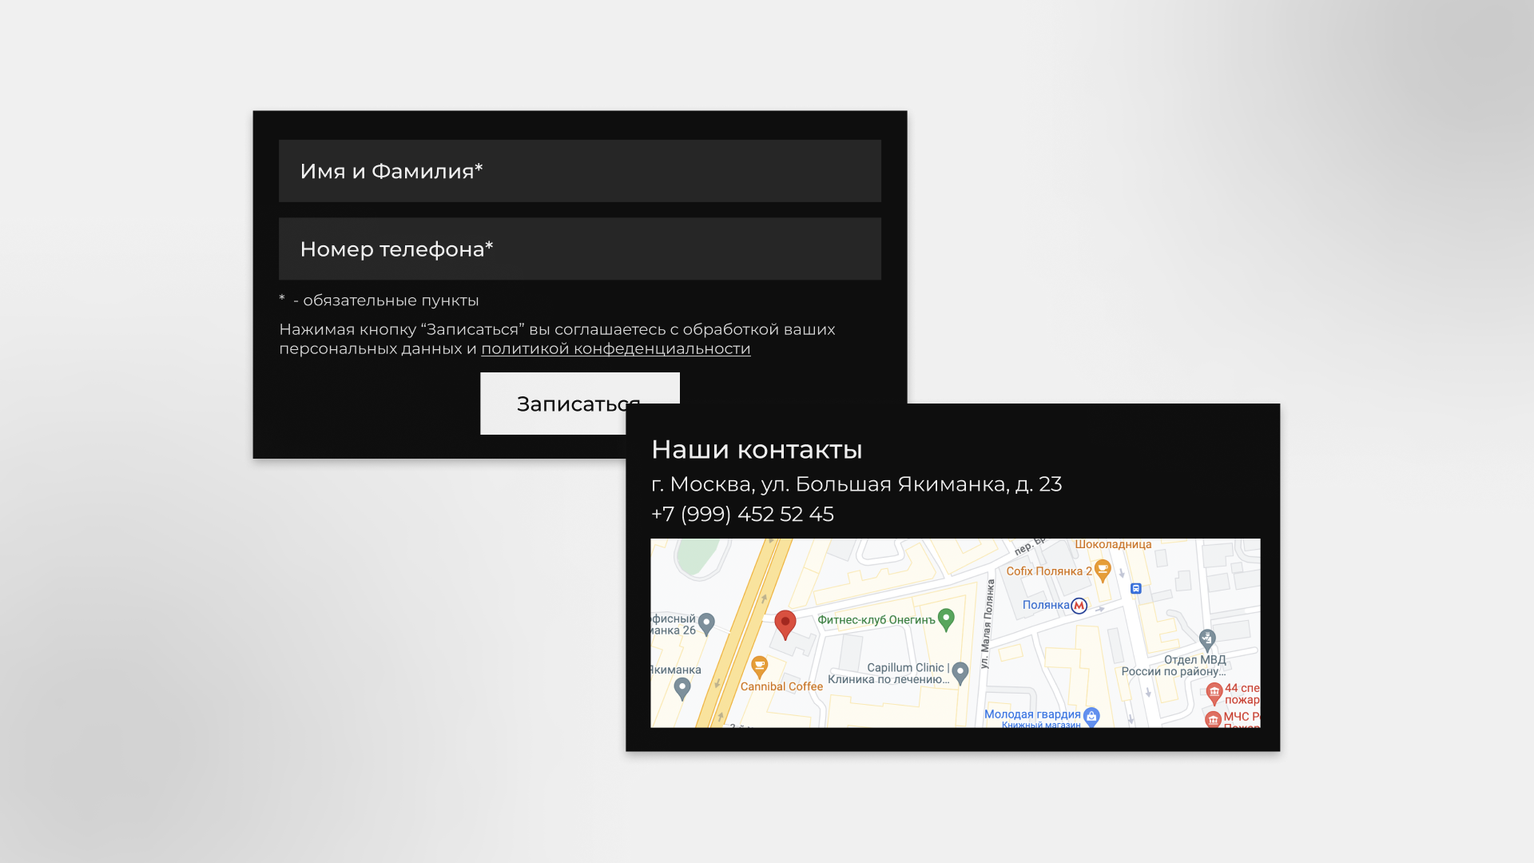Click the blue bus stop icon
Viewport: 1534px width, 863px height.
(1135, 589)
